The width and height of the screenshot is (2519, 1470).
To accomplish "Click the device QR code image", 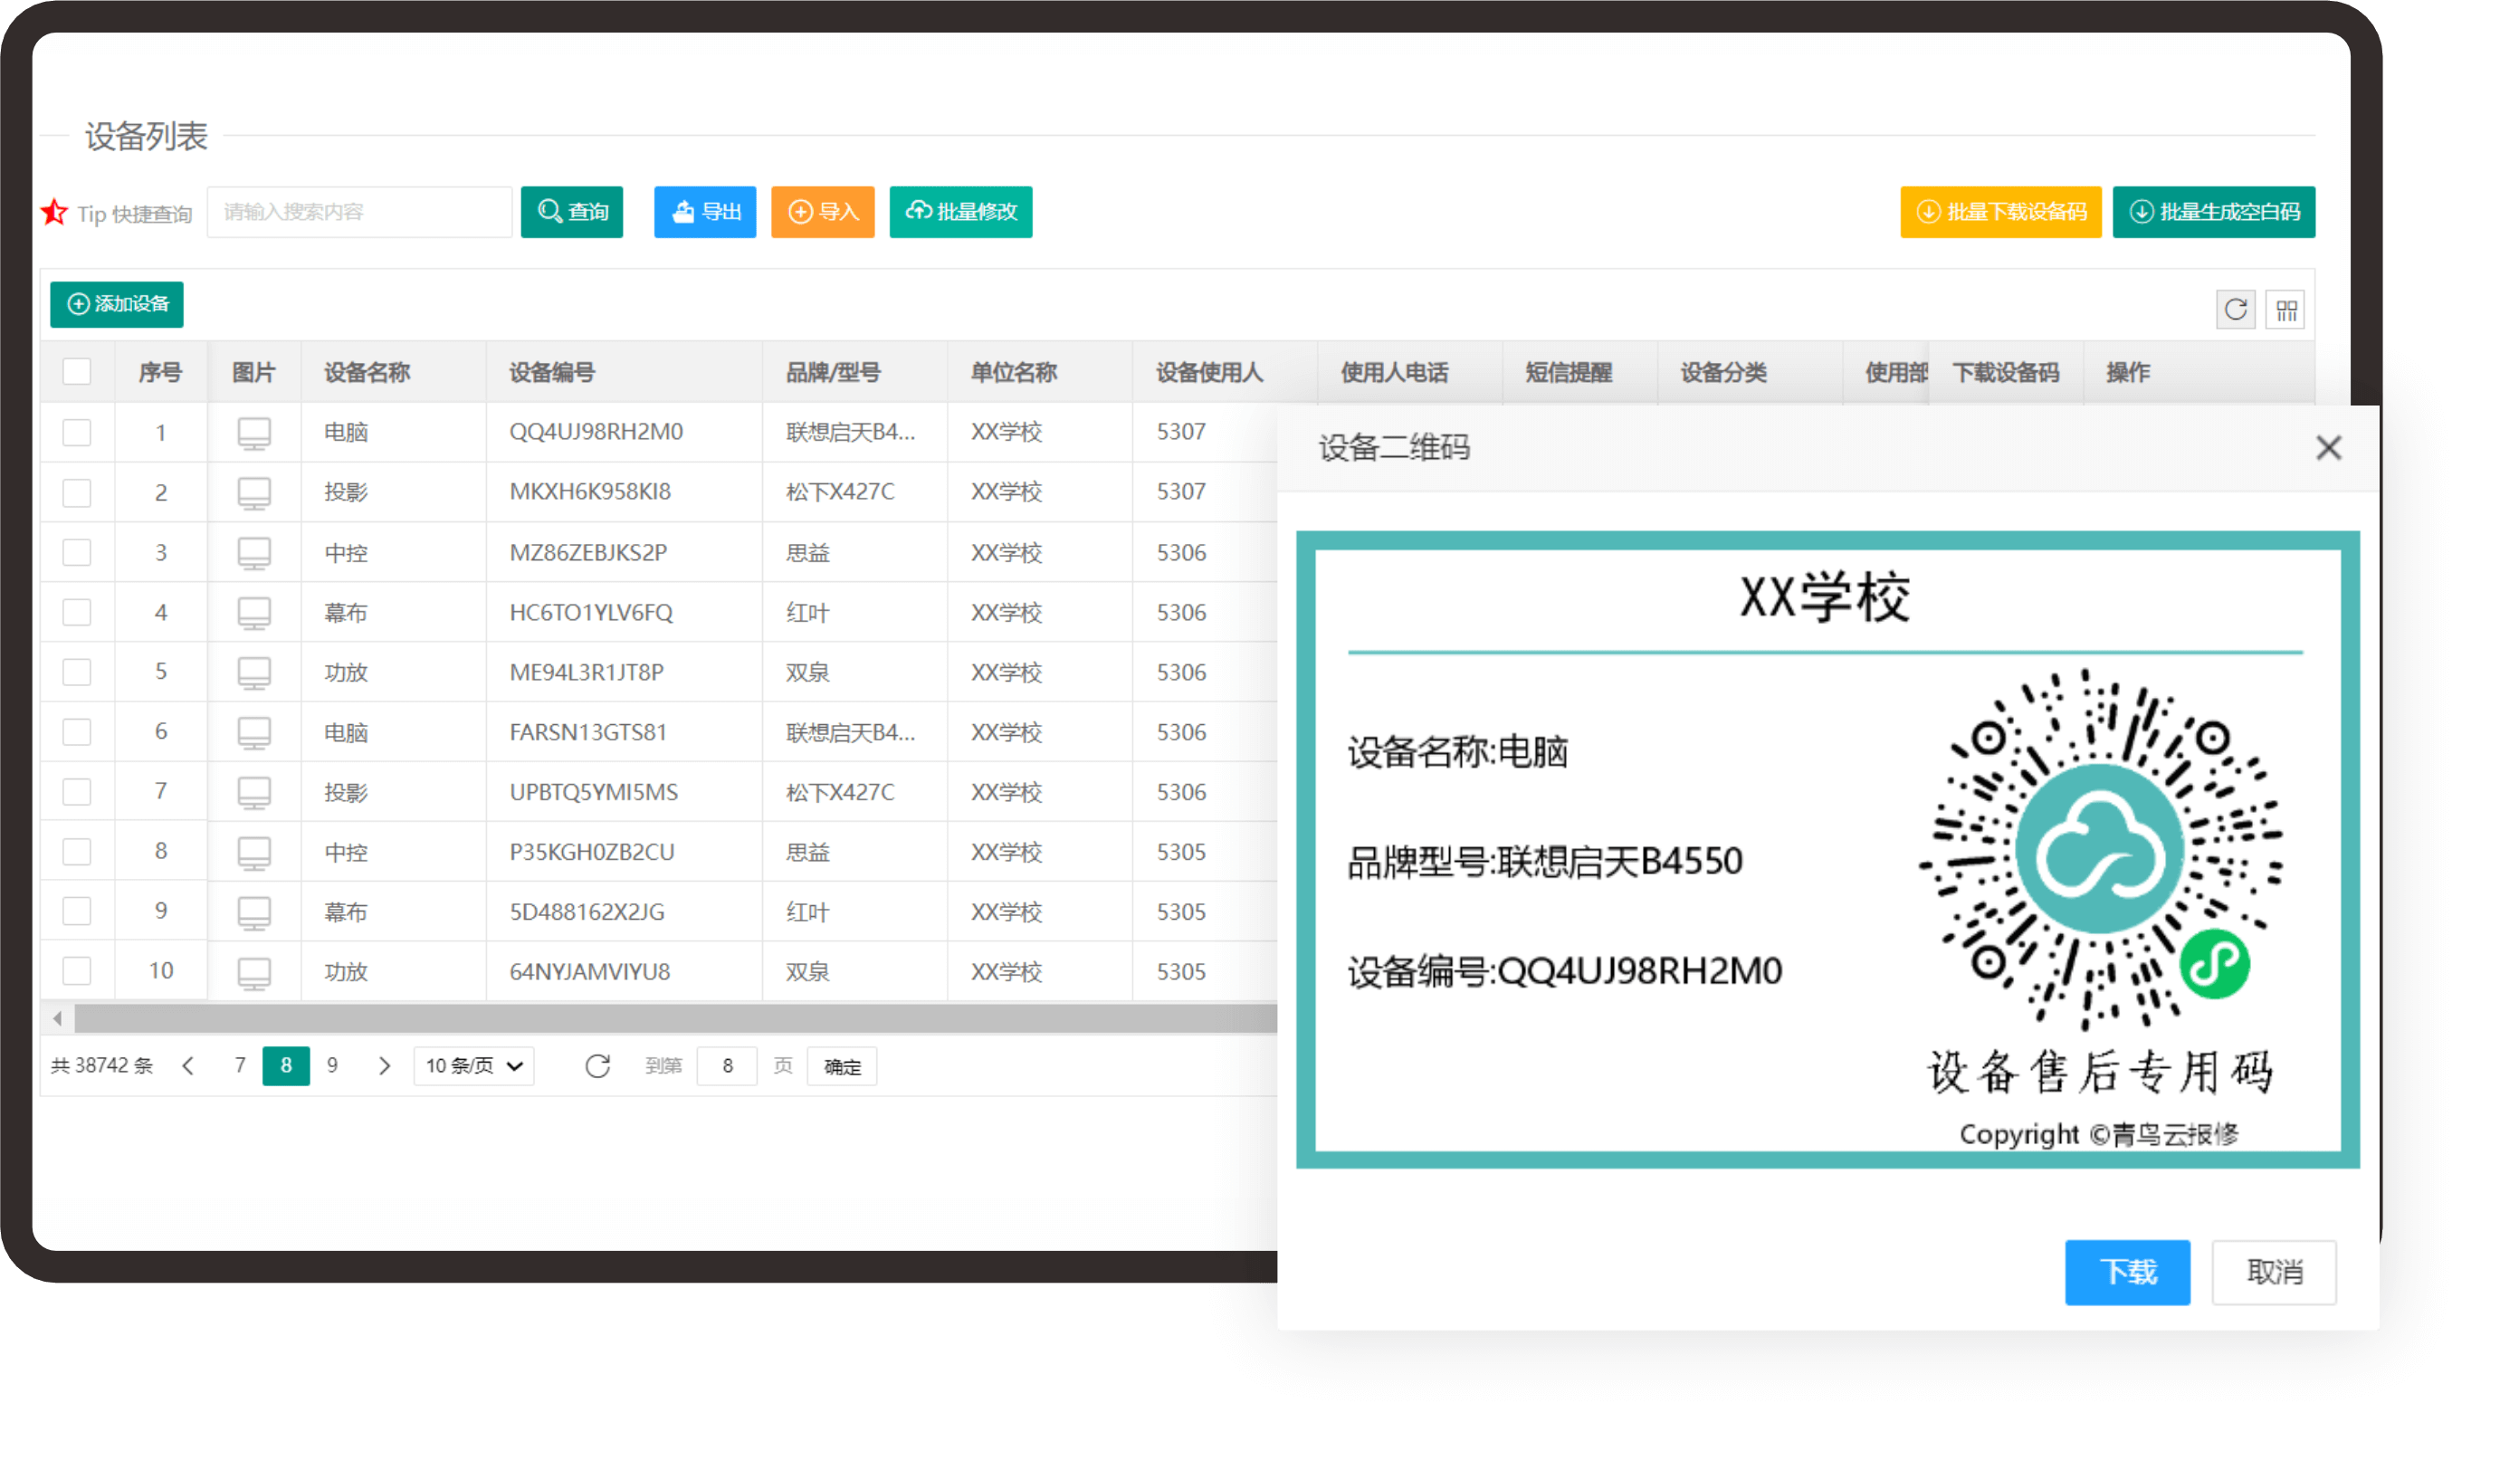I will (x=2099, y=849).
